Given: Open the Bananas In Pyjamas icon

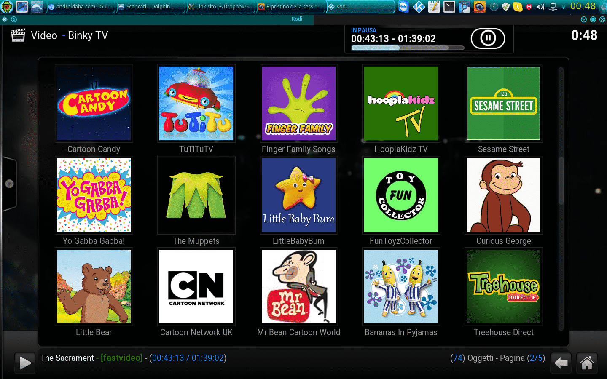Looking at the screenshot, I should click(401, 286).
